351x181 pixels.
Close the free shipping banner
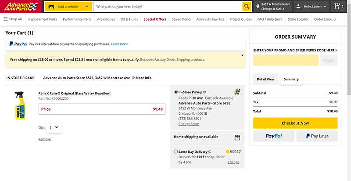(x=242, y=55)
